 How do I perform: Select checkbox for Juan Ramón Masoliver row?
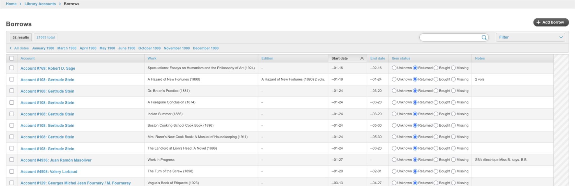tap(12, 160)
